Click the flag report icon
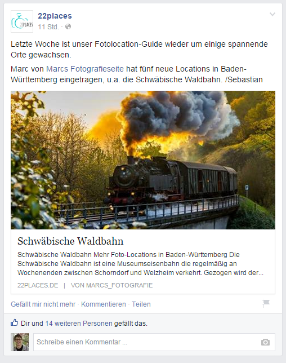286x363 pixels. click(266, 303)
